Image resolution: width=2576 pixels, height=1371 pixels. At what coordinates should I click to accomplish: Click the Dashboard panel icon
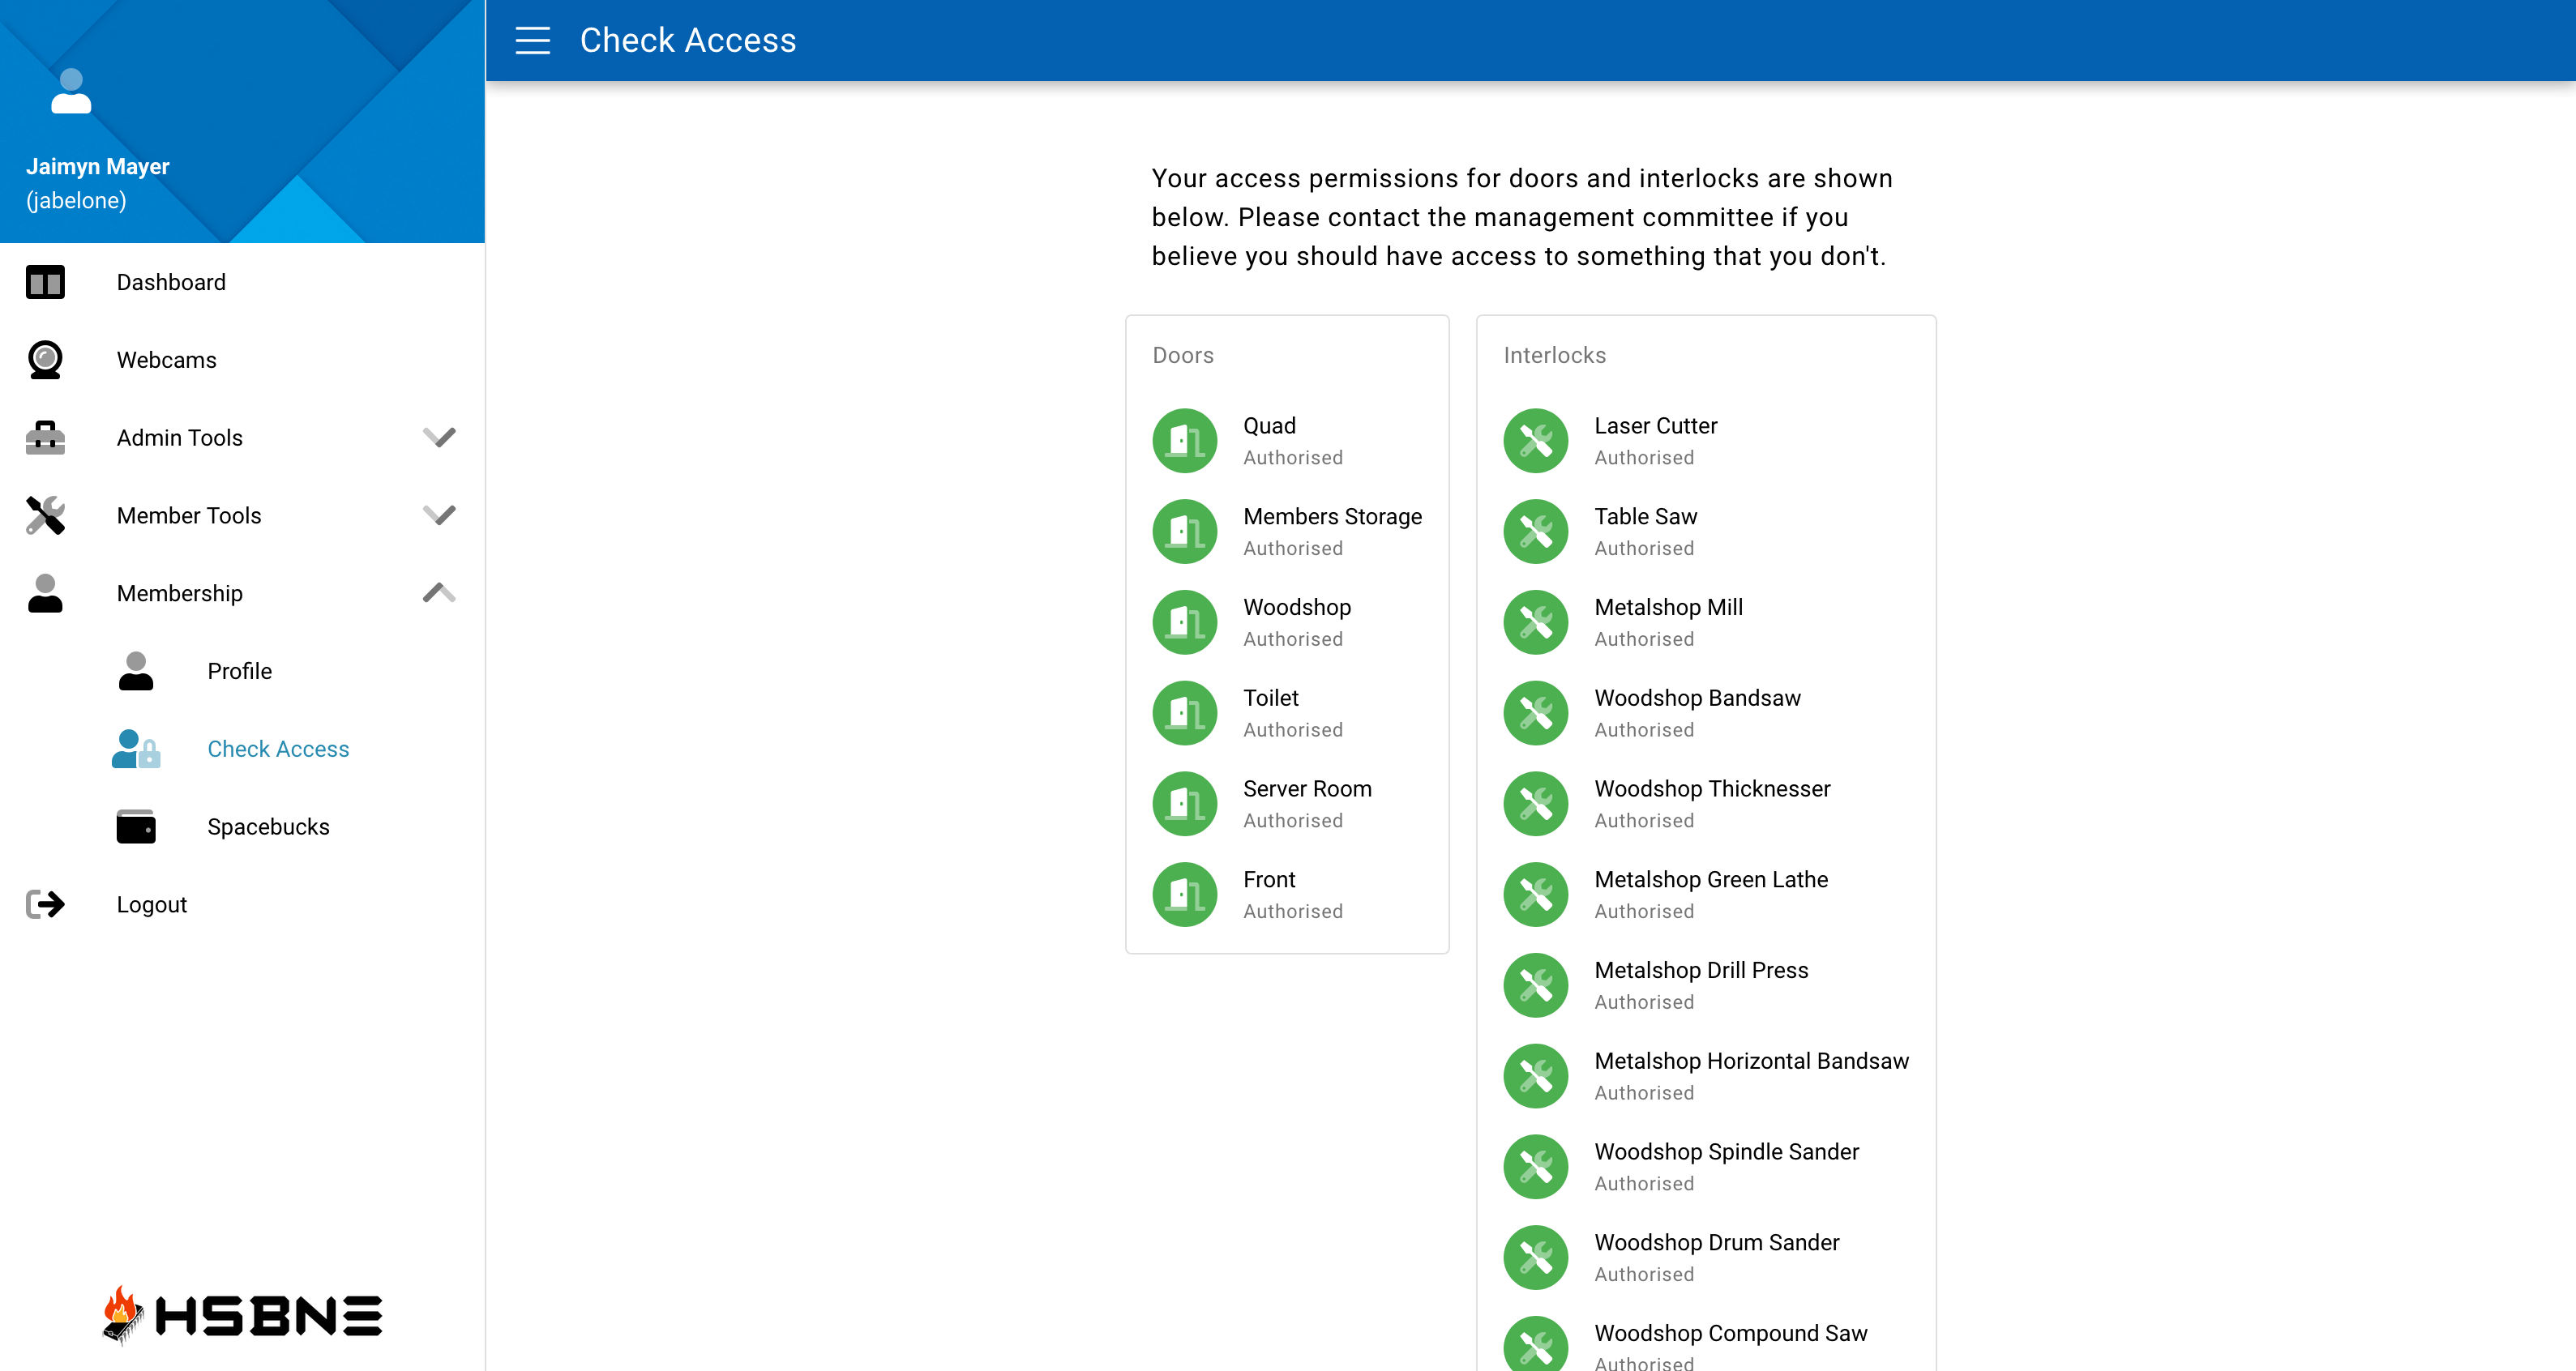tap(45, 282)
